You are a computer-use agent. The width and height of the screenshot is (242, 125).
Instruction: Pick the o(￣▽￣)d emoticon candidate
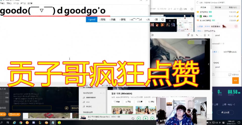pyautogui.click(x=136, y=20)
